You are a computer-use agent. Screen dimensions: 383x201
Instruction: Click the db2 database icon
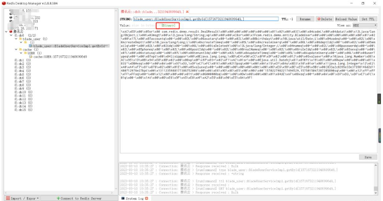pos(16,64)
